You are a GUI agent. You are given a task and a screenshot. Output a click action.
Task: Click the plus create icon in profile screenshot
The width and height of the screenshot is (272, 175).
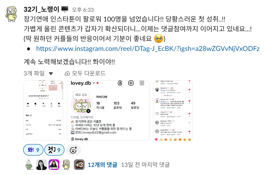click(x=131, y=83)
